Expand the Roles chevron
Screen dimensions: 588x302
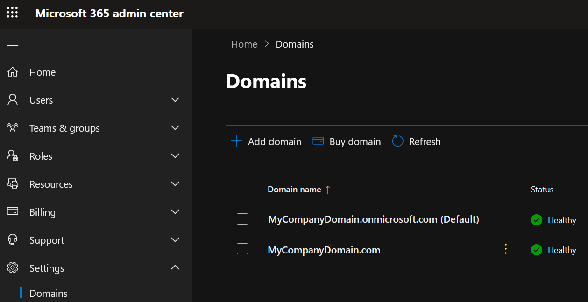coord(175,156)
